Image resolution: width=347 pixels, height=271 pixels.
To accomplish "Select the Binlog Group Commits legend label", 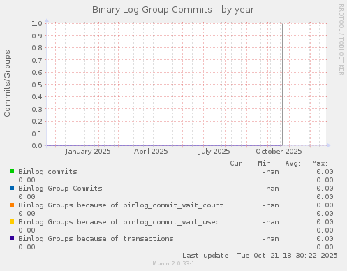I will pos(60,189).
